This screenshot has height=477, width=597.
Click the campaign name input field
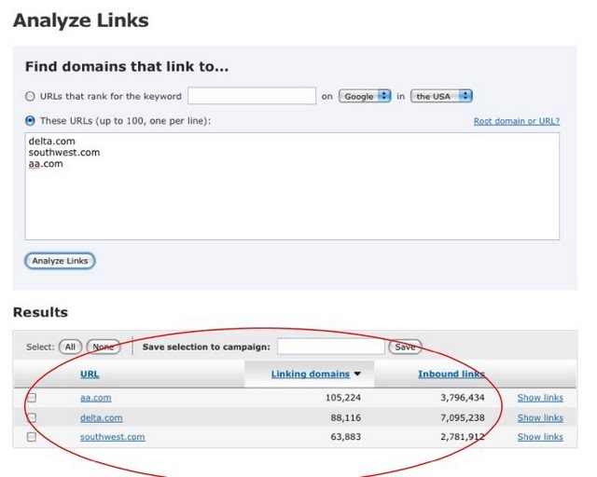pos(331,347)
